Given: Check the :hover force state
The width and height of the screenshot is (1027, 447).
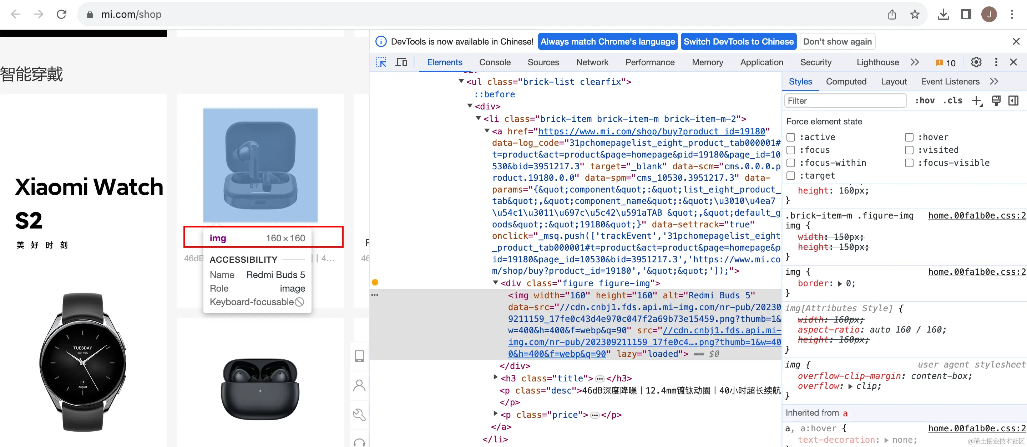Looking at the screenshot, I should [909, 137].
